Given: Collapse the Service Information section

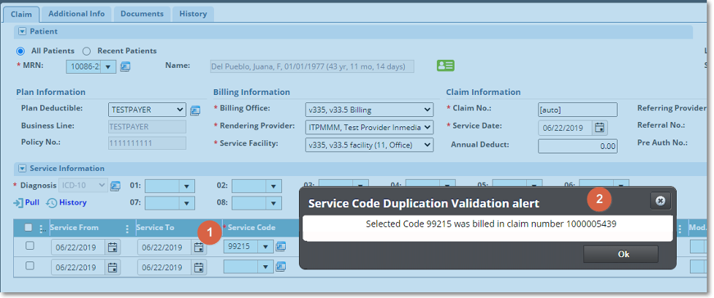Looking at the screenshot, I should [22, 168].
